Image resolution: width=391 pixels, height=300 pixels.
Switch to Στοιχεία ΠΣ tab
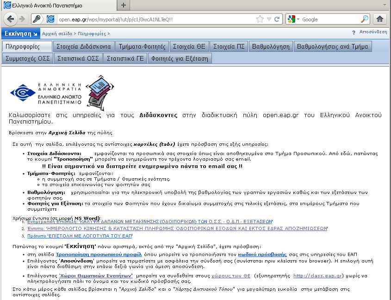coord(229,47)
